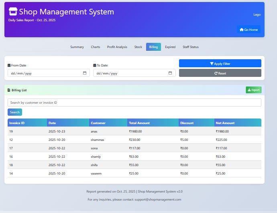Click the shop storefront icon in header
This screenshot has width=277, height=213.
click(13, 12)
